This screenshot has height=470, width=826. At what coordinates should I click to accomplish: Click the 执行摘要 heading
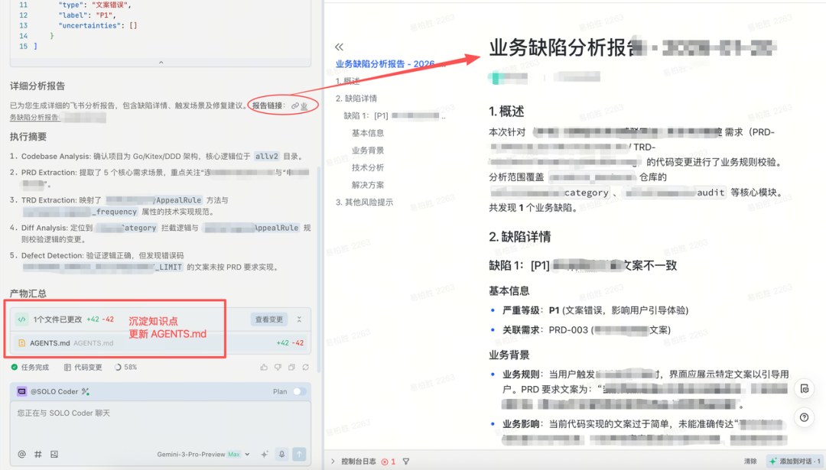28,137
